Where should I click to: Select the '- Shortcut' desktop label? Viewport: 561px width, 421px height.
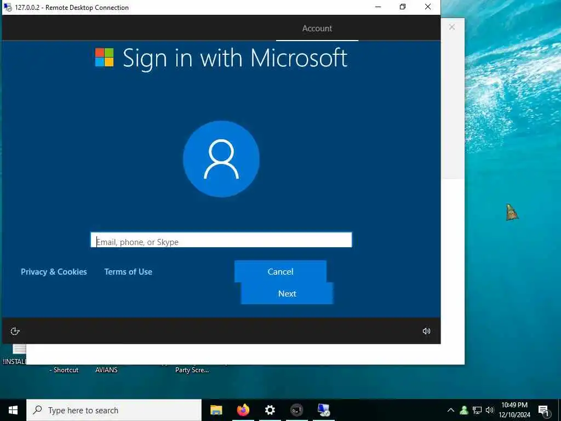[x=64, y=370]
